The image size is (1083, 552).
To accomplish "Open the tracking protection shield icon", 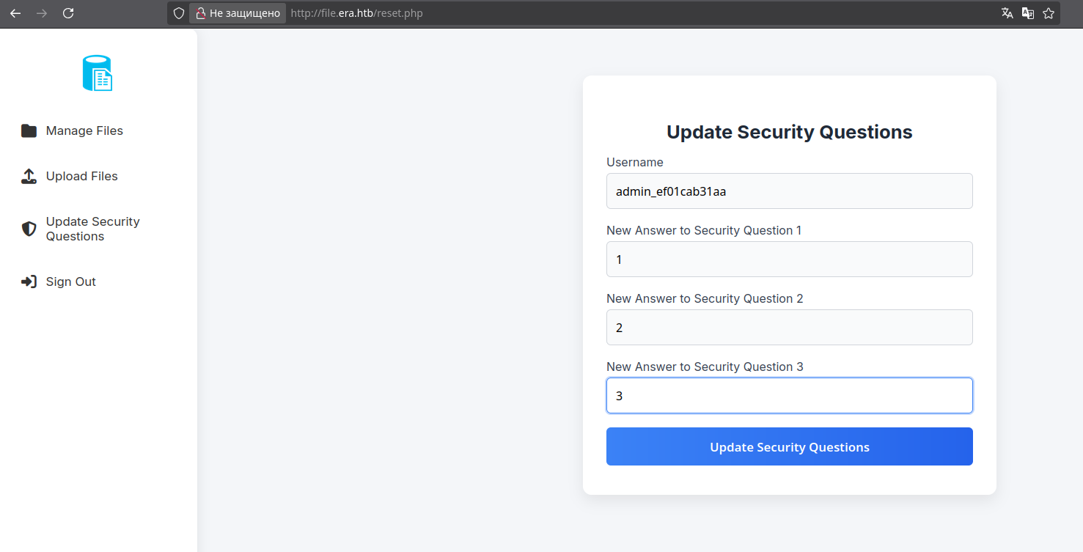I will (178, 13).
